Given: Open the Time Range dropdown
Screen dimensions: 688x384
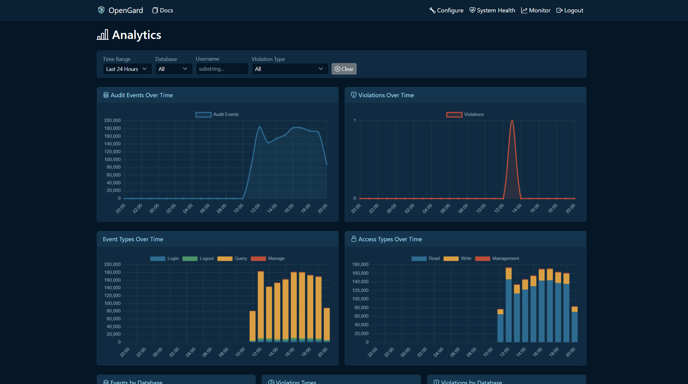Looking at the screenshot, I should point(127,69).
